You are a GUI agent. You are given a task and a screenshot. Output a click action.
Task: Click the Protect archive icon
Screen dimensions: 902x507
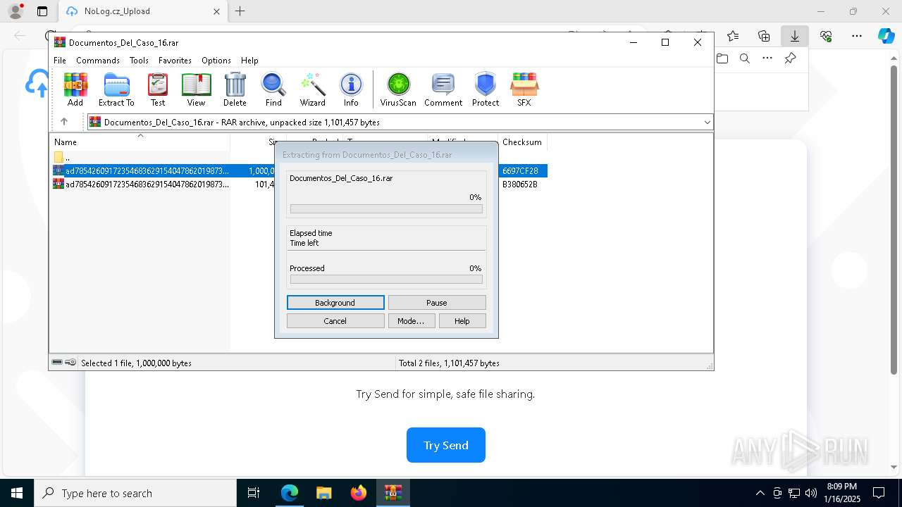tap(486, 89)
